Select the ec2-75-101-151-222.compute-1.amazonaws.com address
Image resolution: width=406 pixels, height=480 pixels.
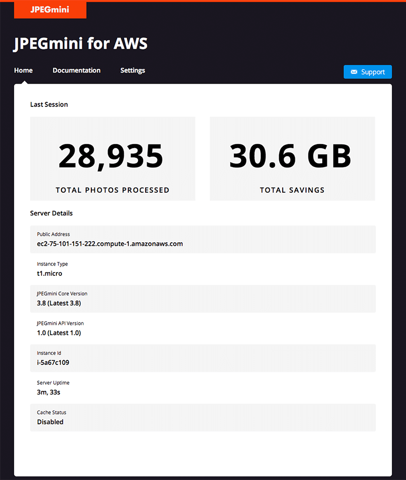click(110, 244)
